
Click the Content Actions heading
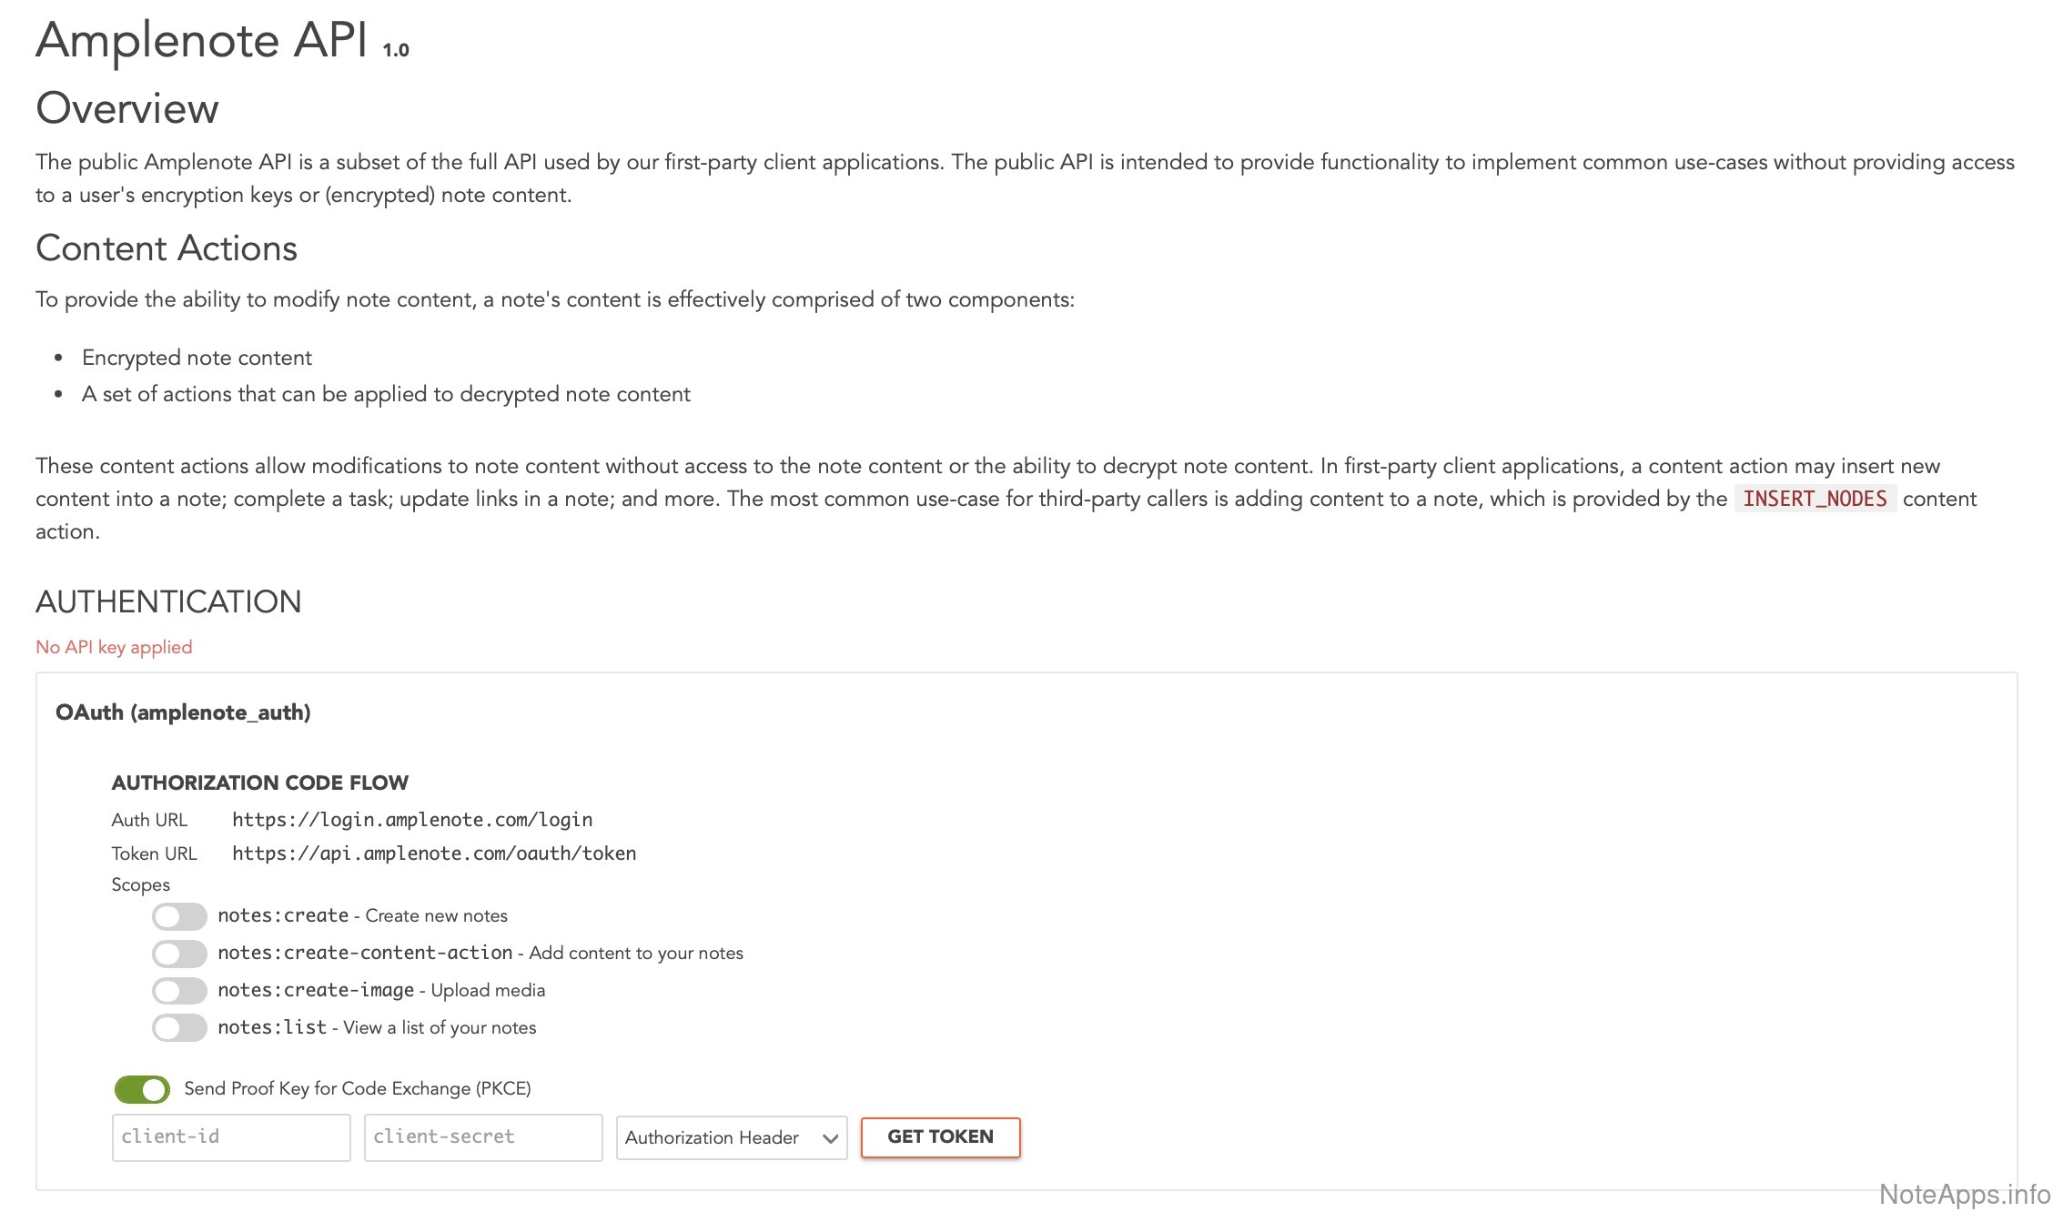coord(167,248)
